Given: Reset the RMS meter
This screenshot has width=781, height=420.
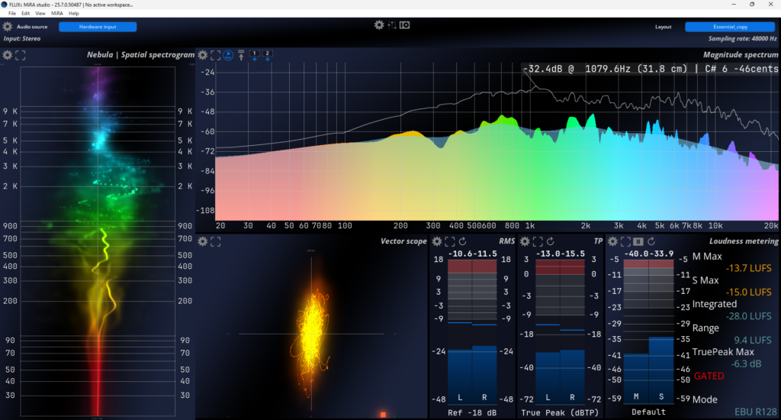Looking at the screenshot, I should pyautogui.click(x=462, y=241).
